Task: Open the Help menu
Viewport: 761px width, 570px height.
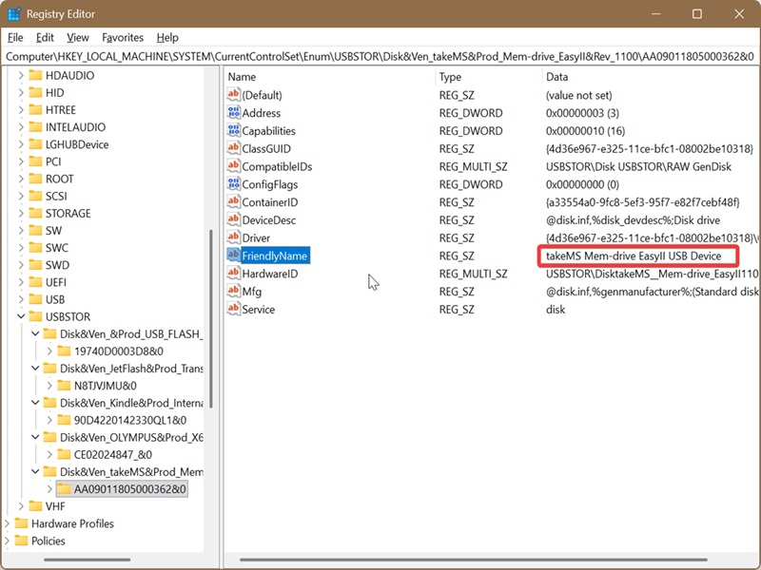Action: (167, 38)
